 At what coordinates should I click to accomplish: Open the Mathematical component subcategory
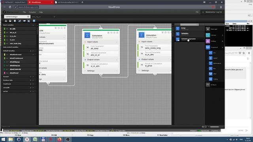click(x=211, y=63)
